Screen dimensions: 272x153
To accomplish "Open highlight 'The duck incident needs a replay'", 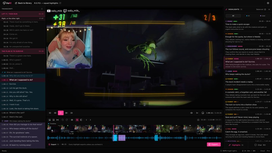I will [x=248, y=82].
